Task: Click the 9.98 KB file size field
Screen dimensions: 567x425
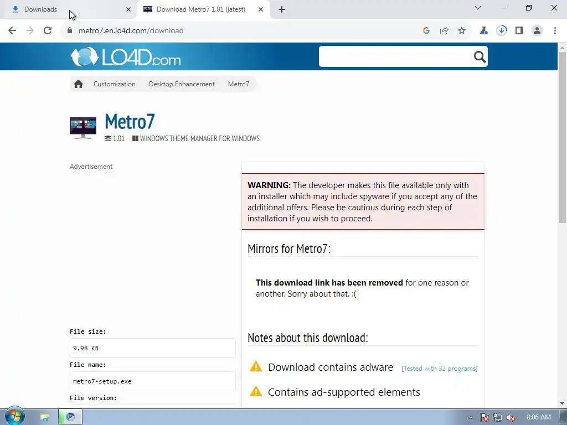Action: click(x=153, y=348)
